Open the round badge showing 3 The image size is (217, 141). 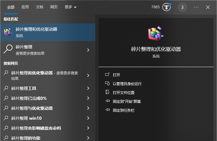182,7
